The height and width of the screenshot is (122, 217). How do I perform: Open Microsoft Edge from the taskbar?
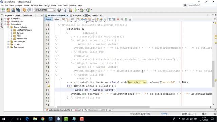[x=27, y=119]
